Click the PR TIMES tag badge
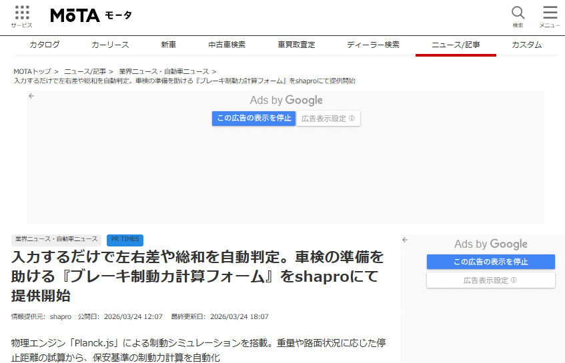565x363 pixels. pyautogui.click(x=125, y=240)
